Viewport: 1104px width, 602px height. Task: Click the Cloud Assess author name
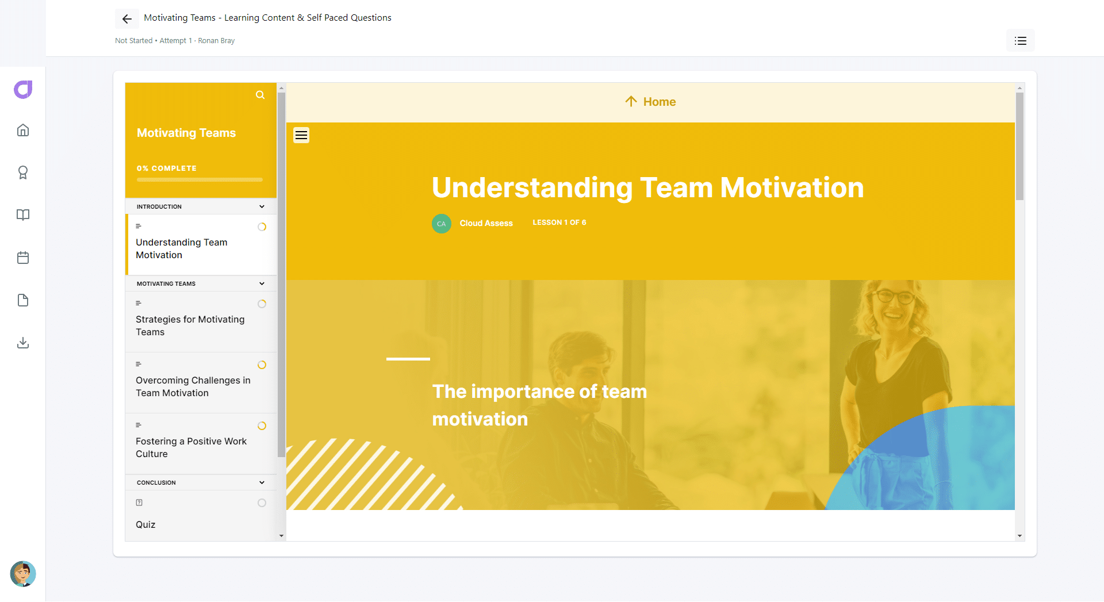[x=486, y=223]
